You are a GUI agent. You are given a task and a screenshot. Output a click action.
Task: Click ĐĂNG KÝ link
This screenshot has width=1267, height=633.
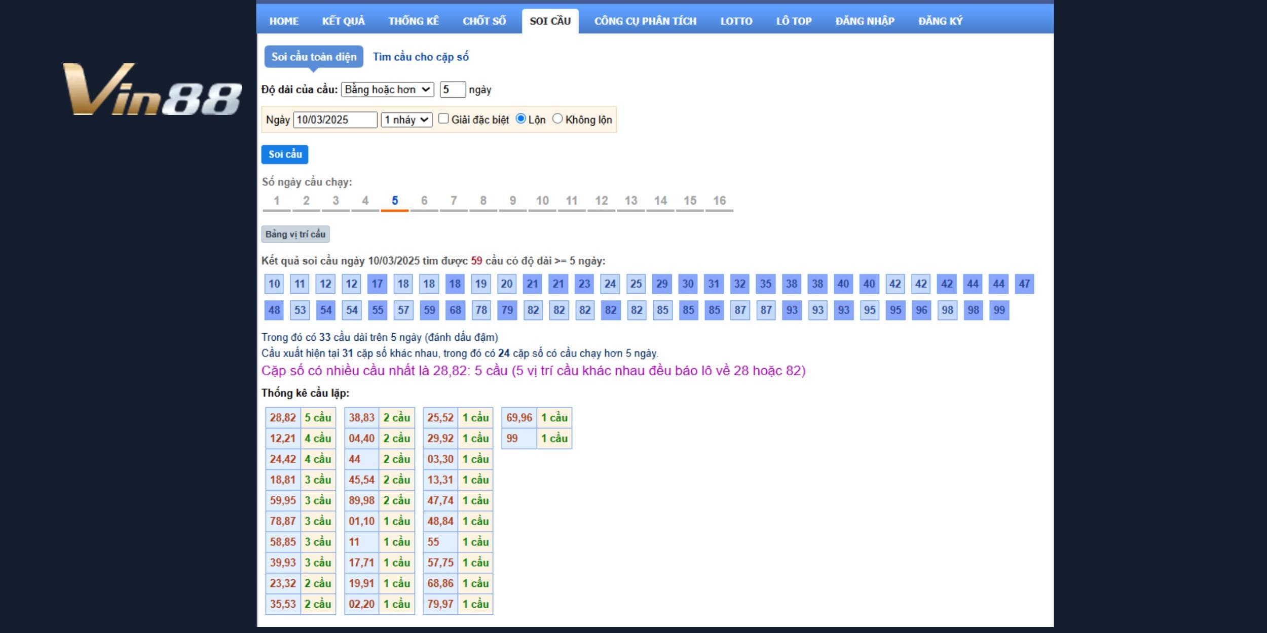click(x=940, y=21)
